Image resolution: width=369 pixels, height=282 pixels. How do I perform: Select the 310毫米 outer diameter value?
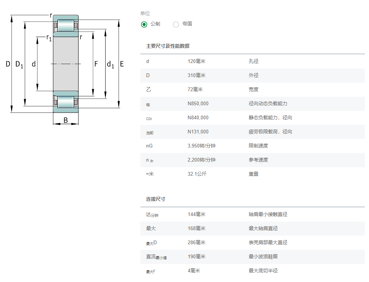click(x=196, y=75)
